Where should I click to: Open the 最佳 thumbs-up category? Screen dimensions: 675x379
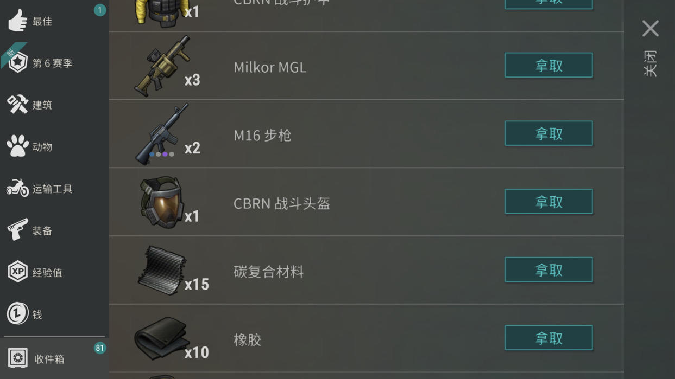point(17,21)
